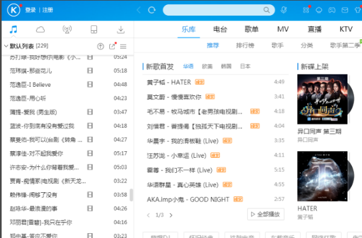The image size is (362, 238).
Task: Select the 分类 sub-tab
Action: (307, 45)
